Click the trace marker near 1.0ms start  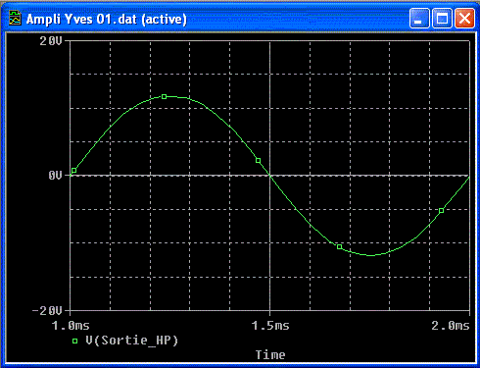74,170
